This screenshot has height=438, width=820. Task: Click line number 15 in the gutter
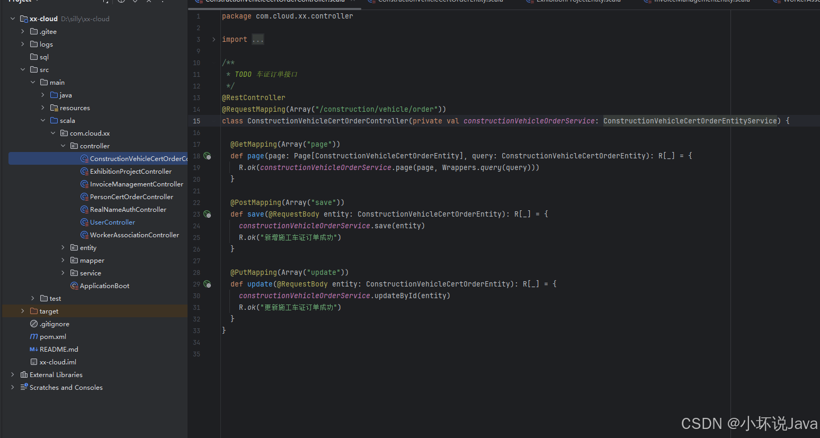[197, 121]
